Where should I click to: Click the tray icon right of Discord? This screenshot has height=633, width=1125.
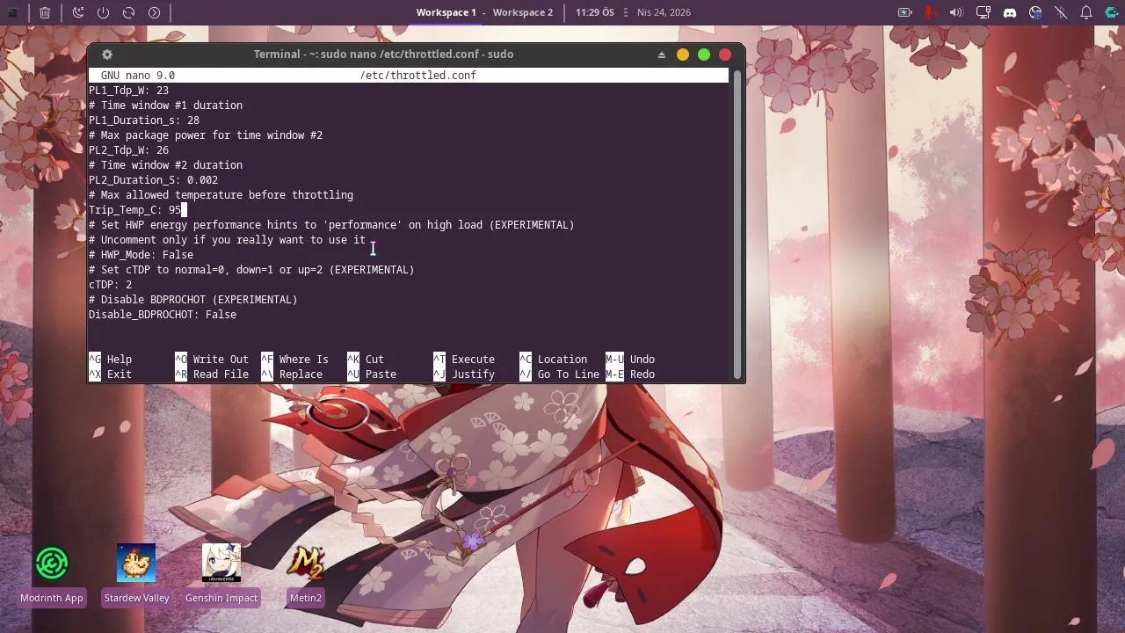[1035, 12]
